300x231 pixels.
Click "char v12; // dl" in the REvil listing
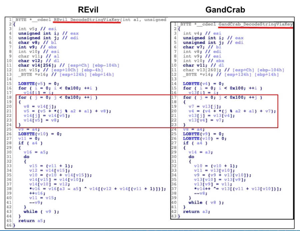pyautogui.click(x=39, y=61)
